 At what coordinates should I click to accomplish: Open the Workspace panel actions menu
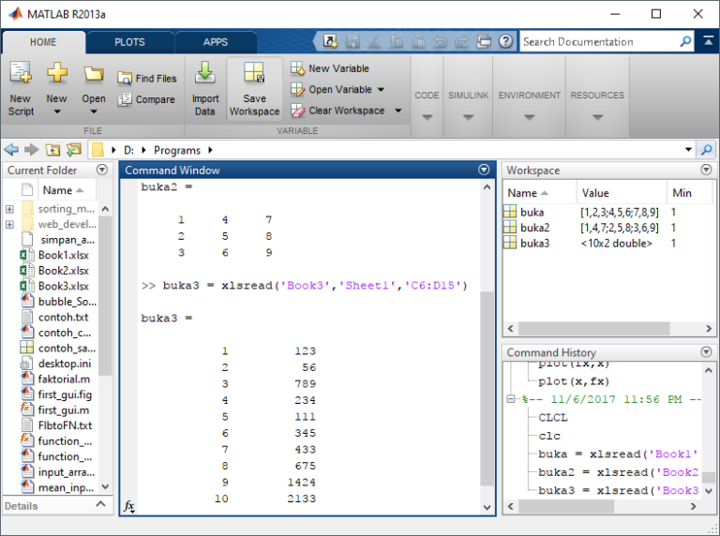[708, 170]
